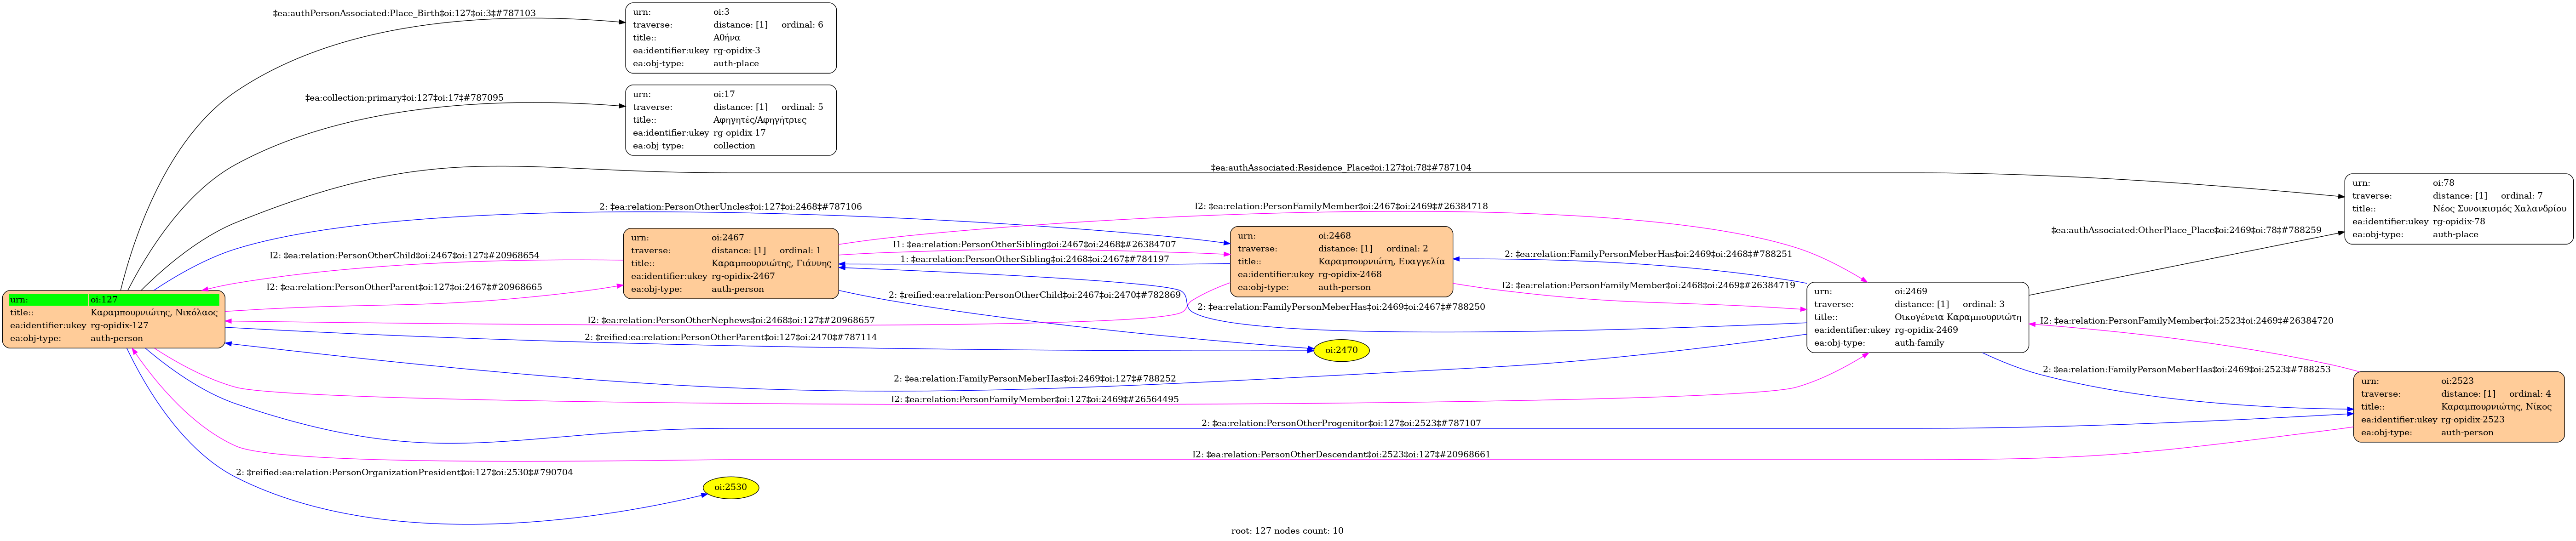The height and width of the screenshot is (541, 2576).
Task: Click the yellow oi:2530 ellipse node
Action: pos(731,487)
